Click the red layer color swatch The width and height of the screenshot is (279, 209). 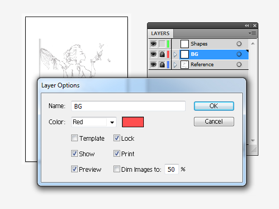point(133,122)
